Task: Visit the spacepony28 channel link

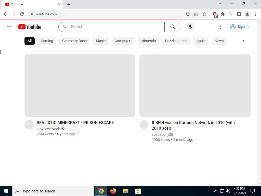Action: [x=162, y=134]
